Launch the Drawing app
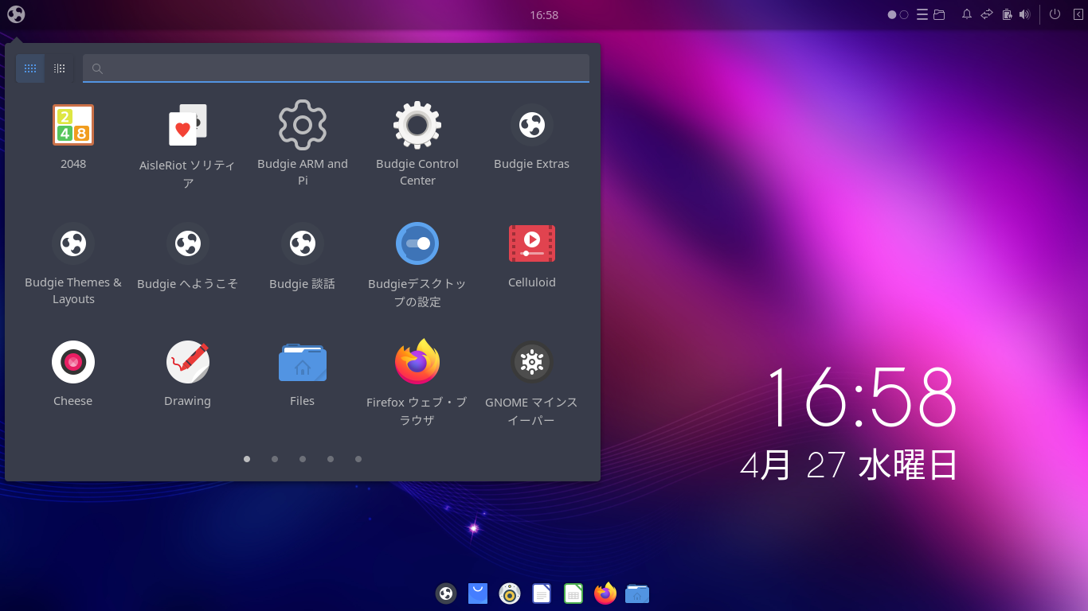1088x611 pixels. point(188,374)
